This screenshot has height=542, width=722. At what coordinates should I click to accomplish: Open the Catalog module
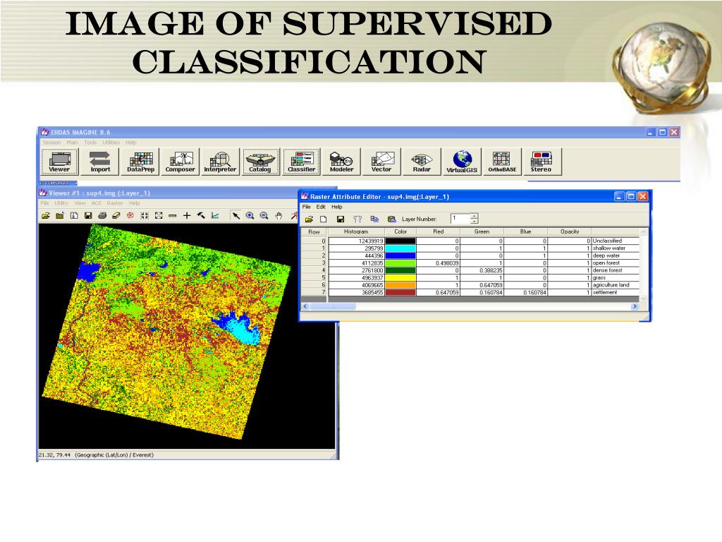click(260, 162)
